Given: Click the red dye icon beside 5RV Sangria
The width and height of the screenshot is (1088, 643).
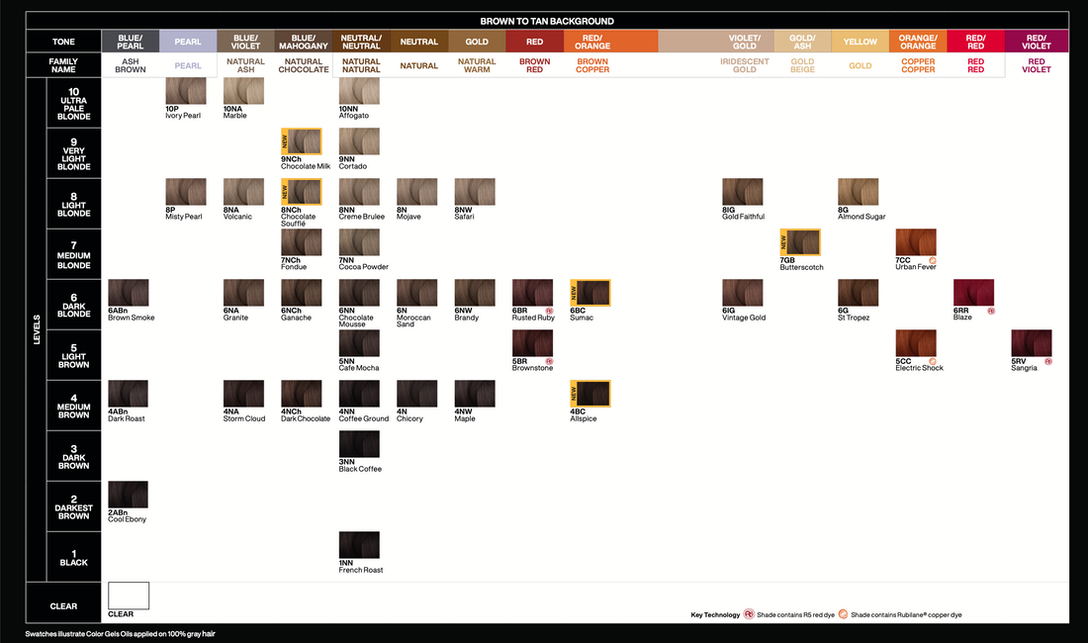Looking at the screenshot, I should click(x=1047, y=361).
